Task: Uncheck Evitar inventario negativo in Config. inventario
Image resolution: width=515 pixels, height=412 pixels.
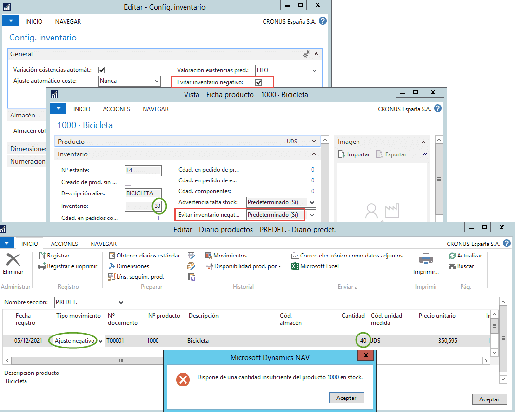Action: tap(260, 81)
